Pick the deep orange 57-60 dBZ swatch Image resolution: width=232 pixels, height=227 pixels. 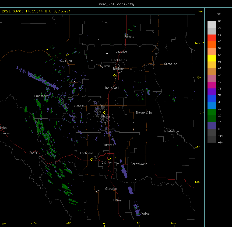pos(212,44)
